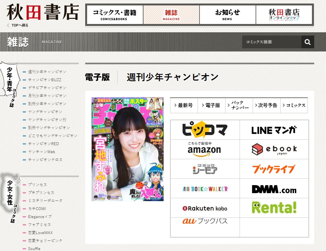Open チャンピオンRED in the sidebar
Image resolution: width=326 pixels, height=251 pixels.
pos(44,144)
